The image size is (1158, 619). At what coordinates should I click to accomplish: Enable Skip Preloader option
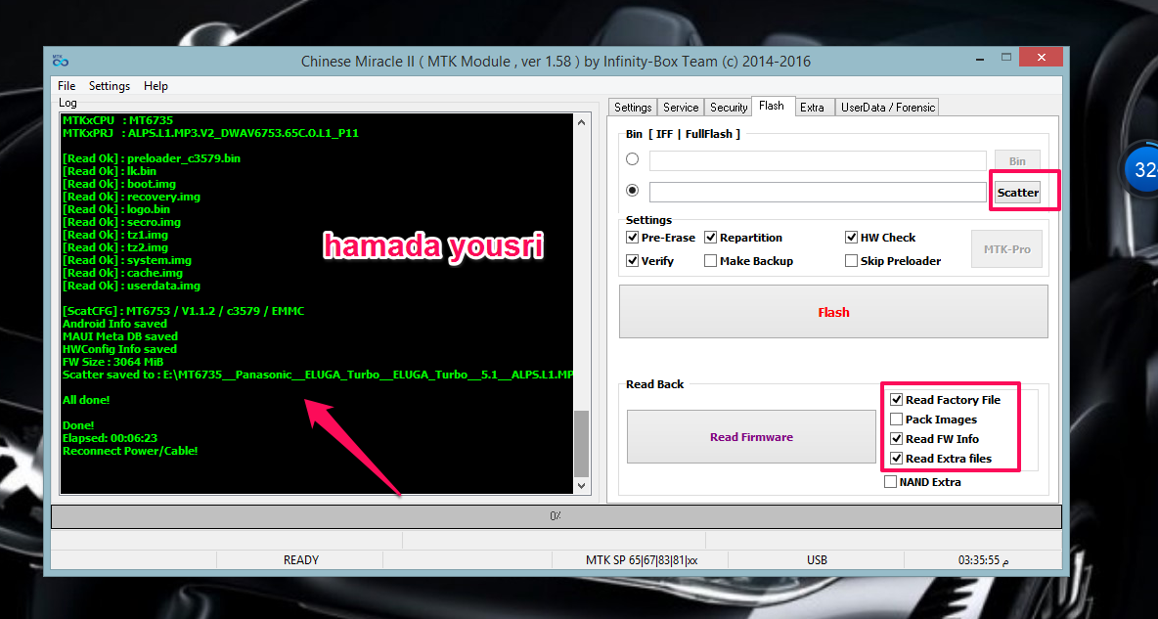851,261
